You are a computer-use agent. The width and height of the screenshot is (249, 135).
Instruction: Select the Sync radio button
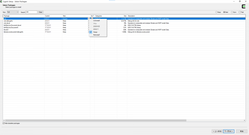(x=232, y=12)
